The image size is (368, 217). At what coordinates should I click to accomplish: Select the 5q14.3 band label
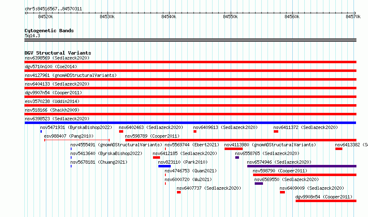[32, 36]
